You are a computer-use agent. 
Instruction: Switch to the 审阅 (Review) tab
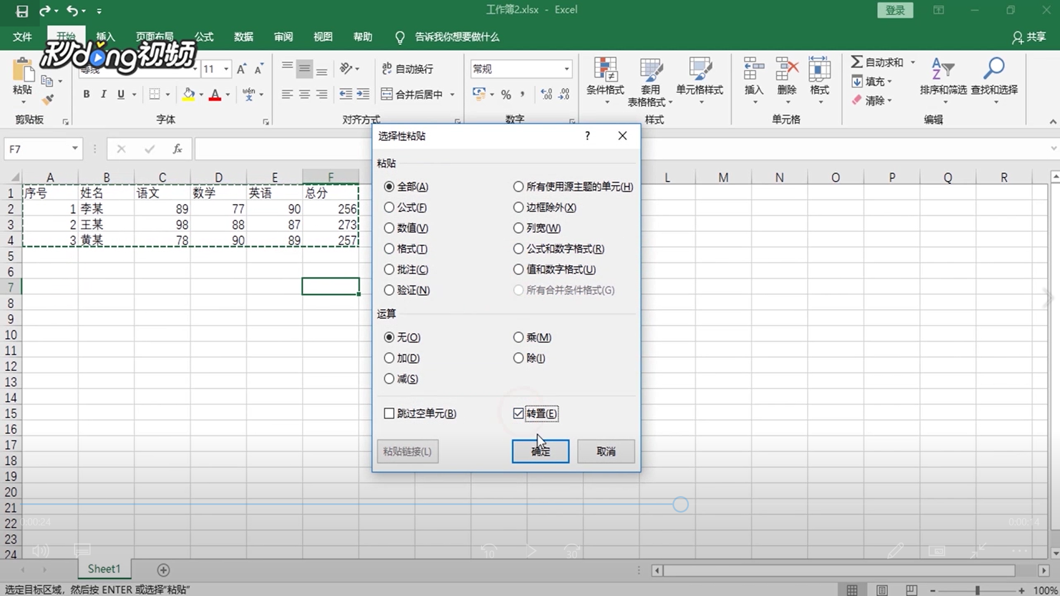point(283,37)
